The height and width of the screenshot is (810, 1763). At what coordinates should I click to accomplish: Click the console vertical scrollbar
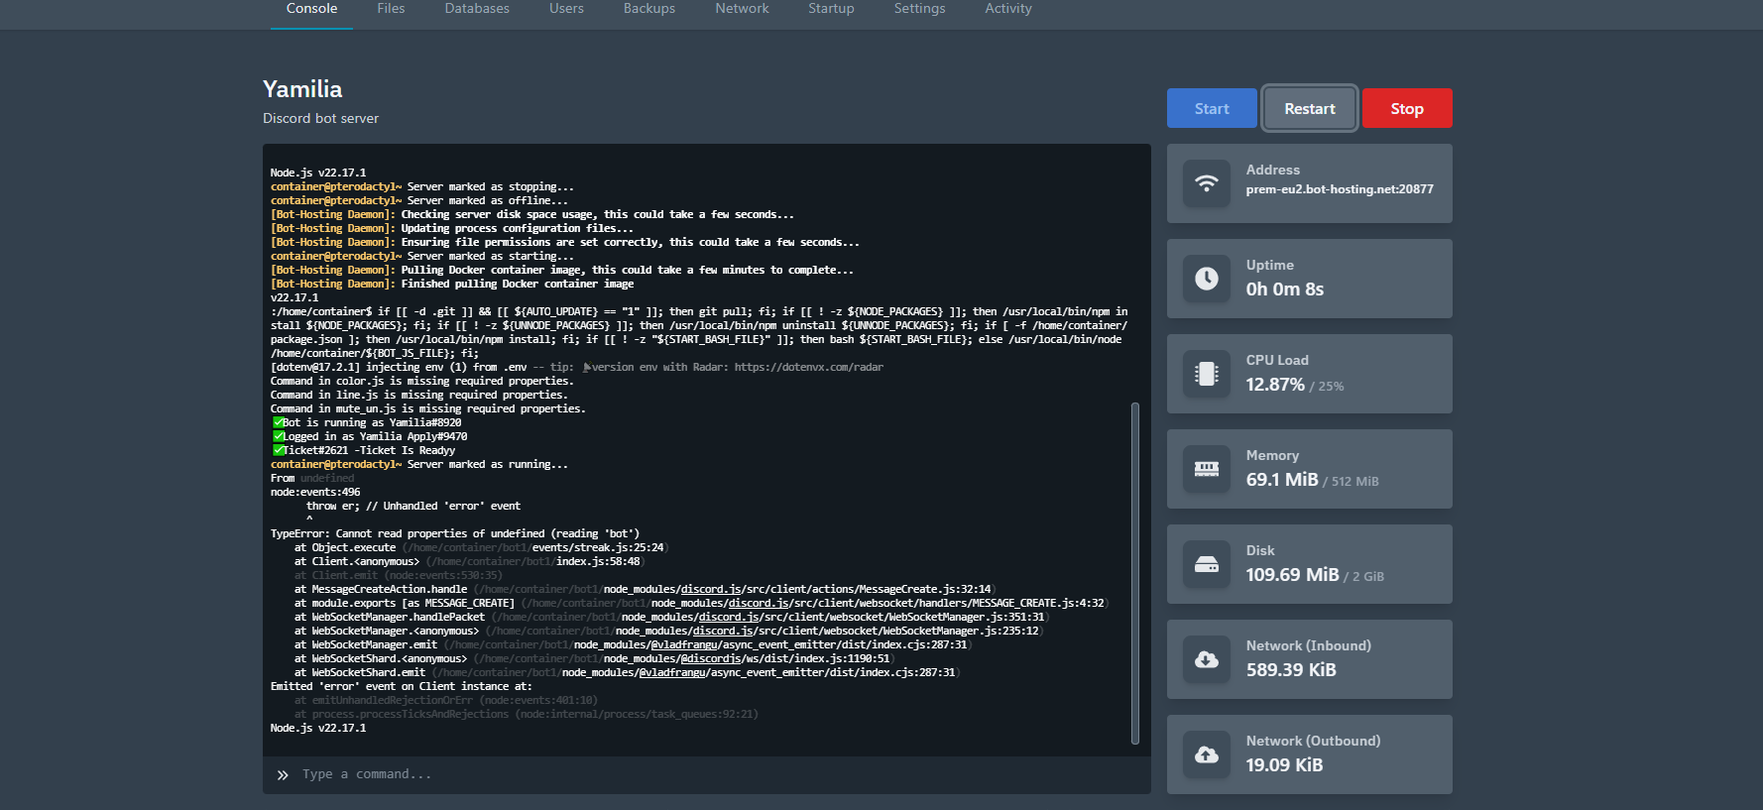pos(1135,572)
